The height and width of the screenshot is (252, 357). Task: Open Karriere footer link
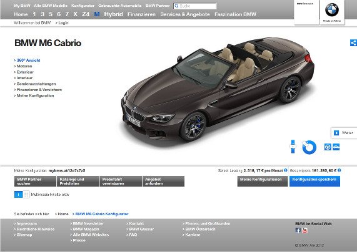(191, 235)
